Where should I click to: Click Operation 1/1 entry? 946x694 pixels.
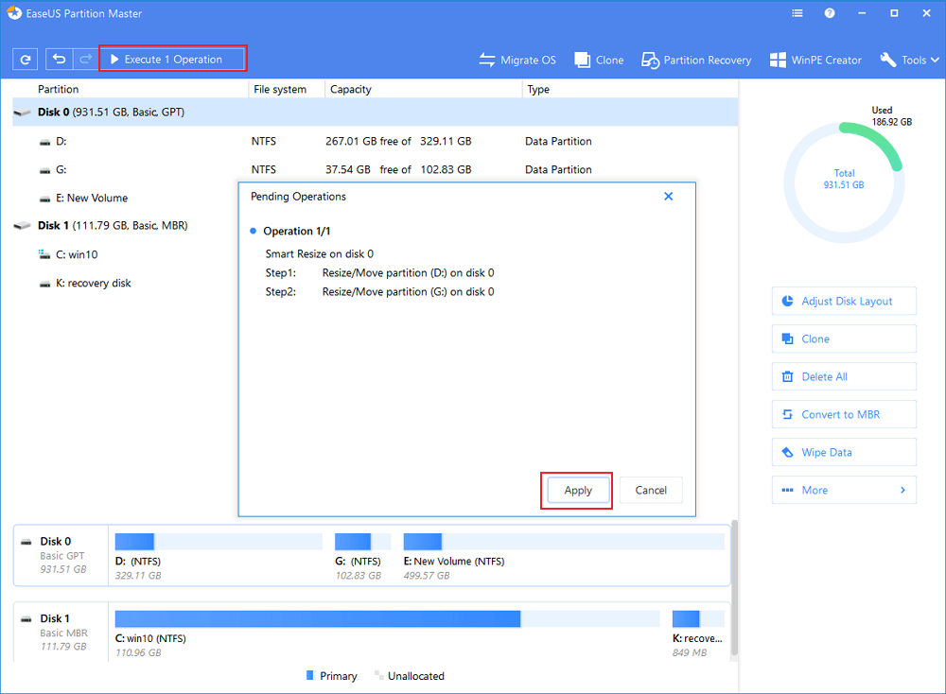(297, 231)
